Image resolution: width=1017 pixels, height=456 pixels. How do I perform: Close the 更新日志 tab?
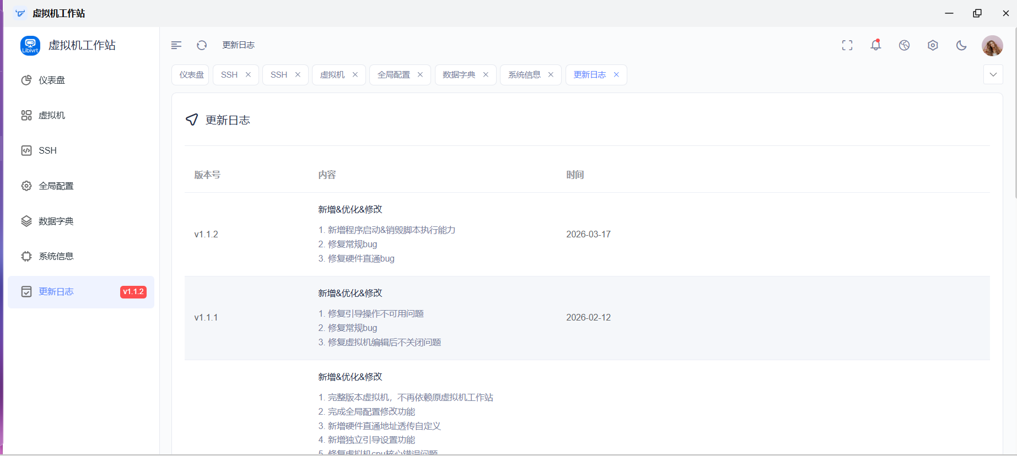pos(616,75)
